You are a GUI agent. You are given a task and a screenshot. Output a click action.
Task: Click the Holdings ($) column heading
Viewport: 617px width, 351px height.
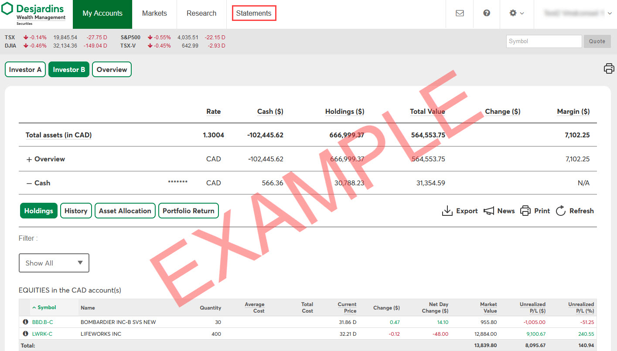coord(345,112)
